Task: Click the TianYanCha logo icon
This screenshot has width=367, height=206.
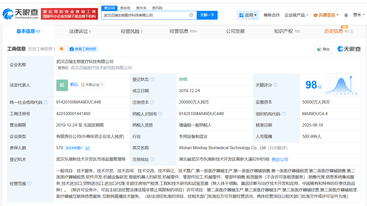Action: [x=8, y=14]
